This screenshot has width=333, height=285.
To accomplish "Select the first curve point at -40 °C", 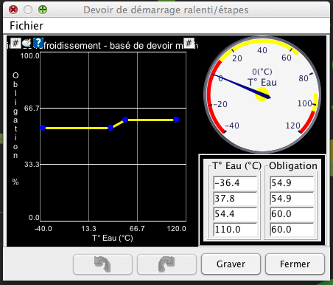I will [x=43, y=128].
